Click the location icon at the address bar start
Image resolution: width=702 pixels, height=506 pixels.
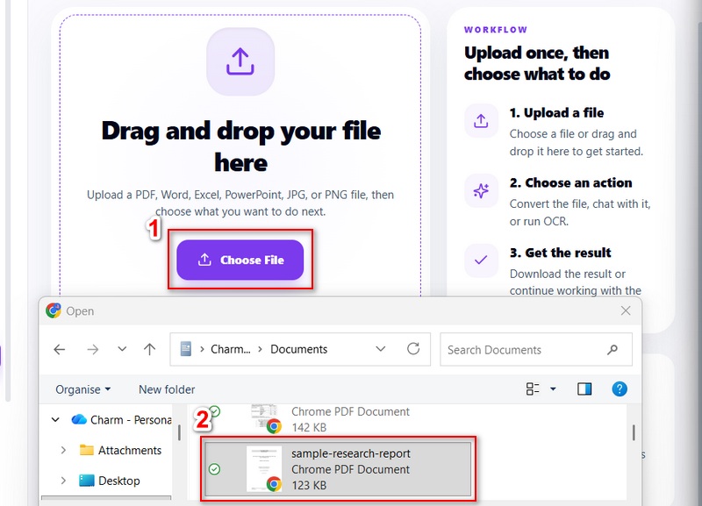coord(186,349)
